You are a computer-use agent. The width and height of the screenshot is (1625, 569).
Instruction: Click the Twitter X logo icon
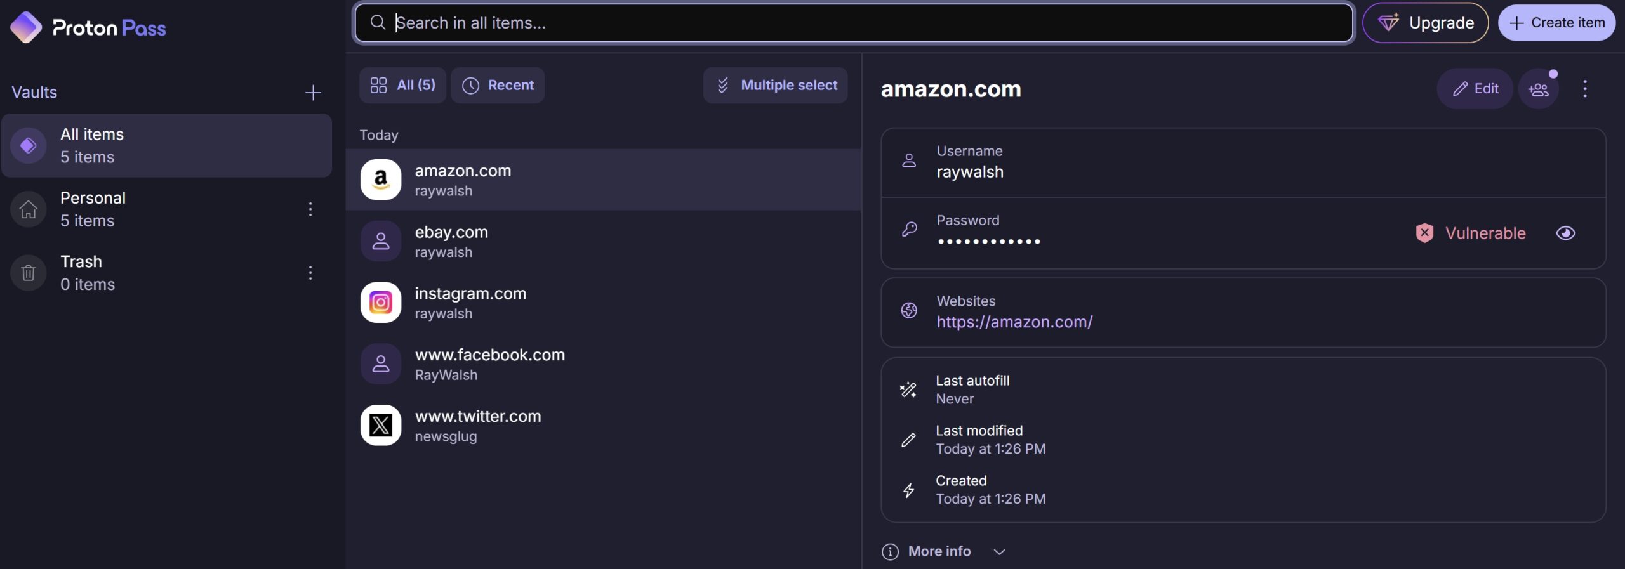click(381, 425)
